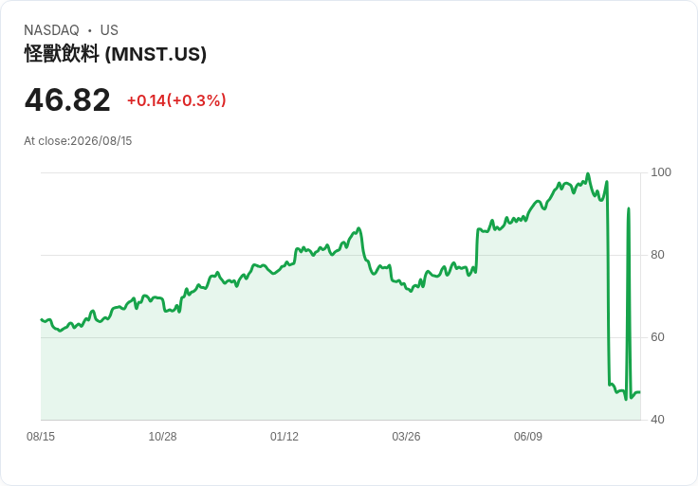Click the 06/09 date axis label
698x486 pixels.
pos(528,436)
